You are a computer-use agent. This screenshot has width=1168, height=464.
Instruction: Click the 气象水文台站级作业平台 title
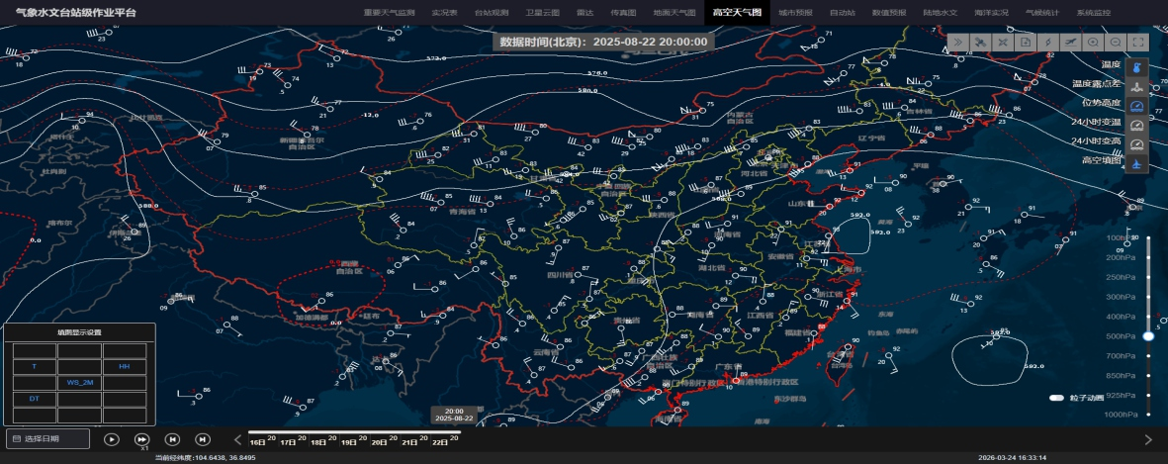coord(76,14)
